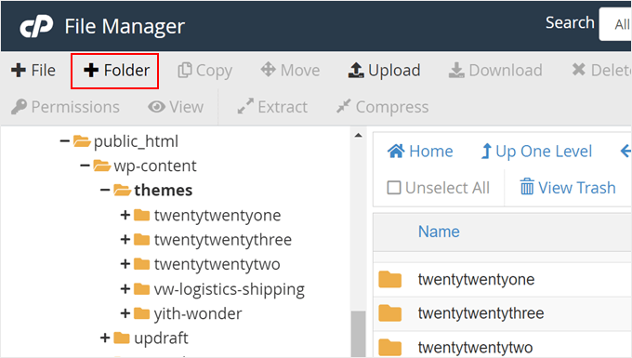Select twentytwentytwo folder in tree
The width and height of the screenshot is (632, 358).
point(206,264)
